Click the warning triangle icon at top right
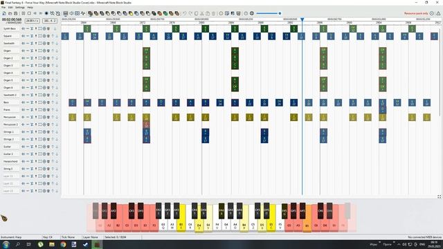This screenshot has height=249, width=443. pos(438,13)
